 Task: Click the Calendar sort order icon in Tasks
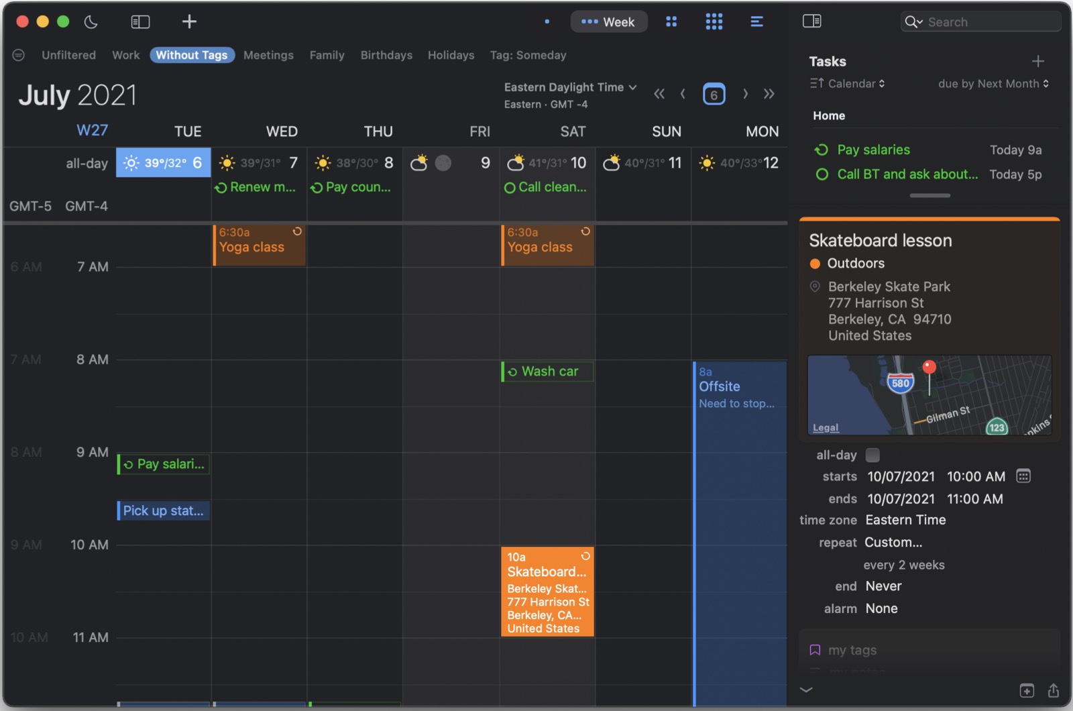point(816,83)
